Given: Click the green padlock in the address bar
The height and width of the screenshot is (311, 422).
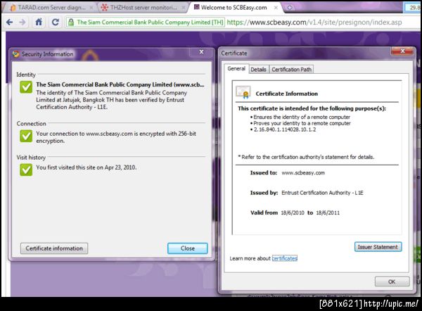Looking at the screenshot, I should point(71,23).
